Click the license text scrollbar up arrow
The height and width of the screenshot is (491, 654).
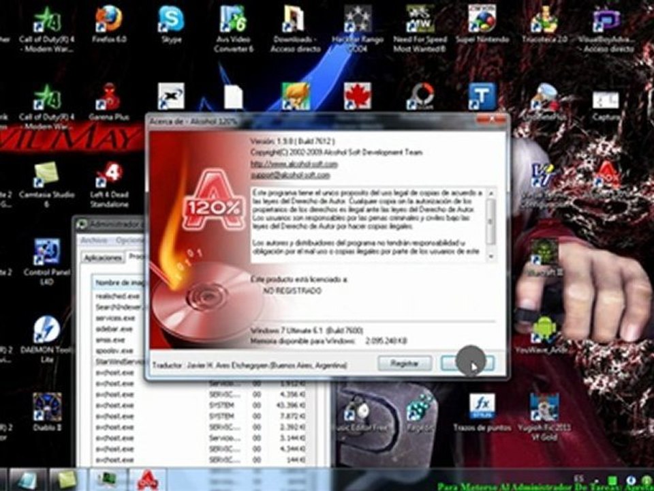[491, 193]
